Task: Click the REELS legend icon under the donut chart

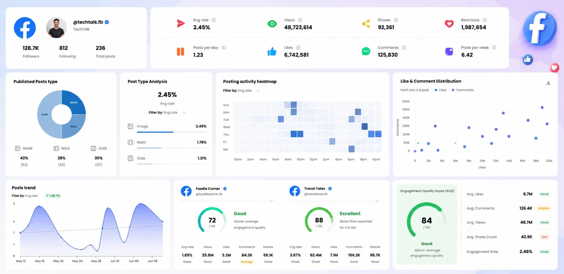Action: point(56,148)
